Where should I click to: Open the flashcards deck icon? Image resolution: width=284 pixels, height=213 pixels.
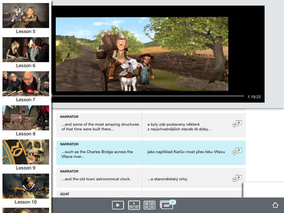click(167, 205)
